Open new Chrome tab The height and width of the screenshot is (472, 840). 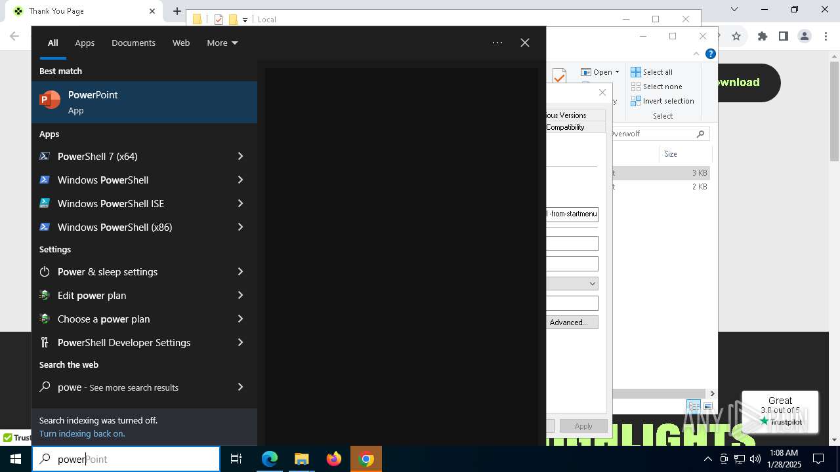pyautogui.click(x=177, y=10)
